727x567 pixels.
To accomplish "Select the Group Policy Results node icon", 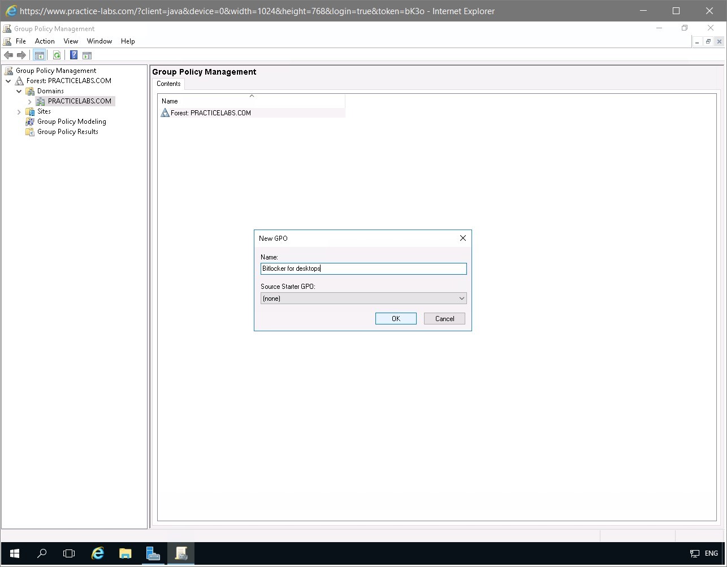I will [x=29, y=132].
